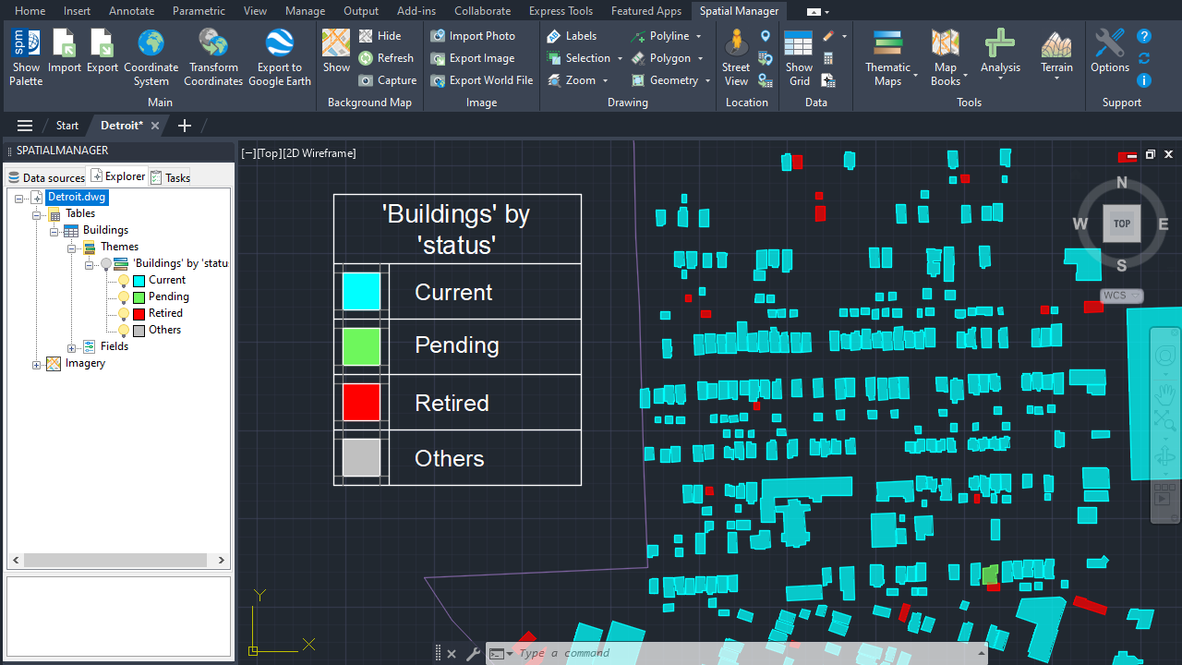The height and width of the screenshot is (665, 1182).
Task: Toggle the Retired lightbulb visibility
Action: pyautogui.click(x=124, y=314)
